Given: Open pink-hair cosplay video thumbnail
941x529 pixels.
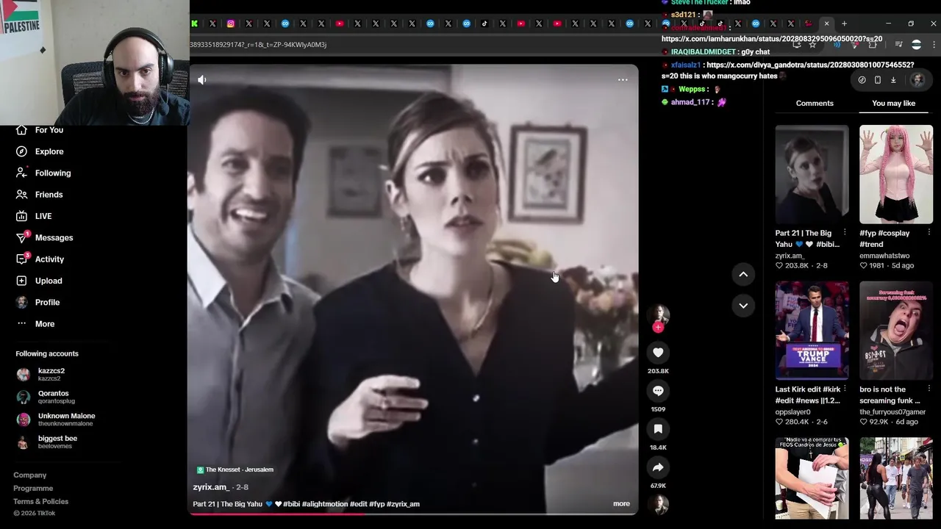Looking at the screenshot, I should click(896, 174).
